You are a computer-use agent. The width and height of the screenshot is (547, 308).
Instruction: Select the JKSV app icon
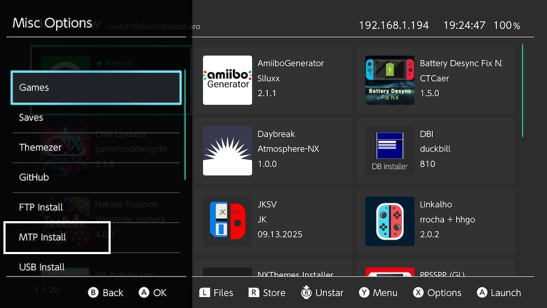pyautogui.click(x=227, y=221)
